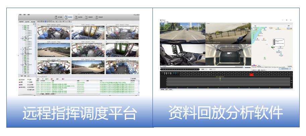This screenshot has width=306, height=136.
Task: Click the first tab button above vehicle tree
Action: pyautogui.click(x=21, y=21)
